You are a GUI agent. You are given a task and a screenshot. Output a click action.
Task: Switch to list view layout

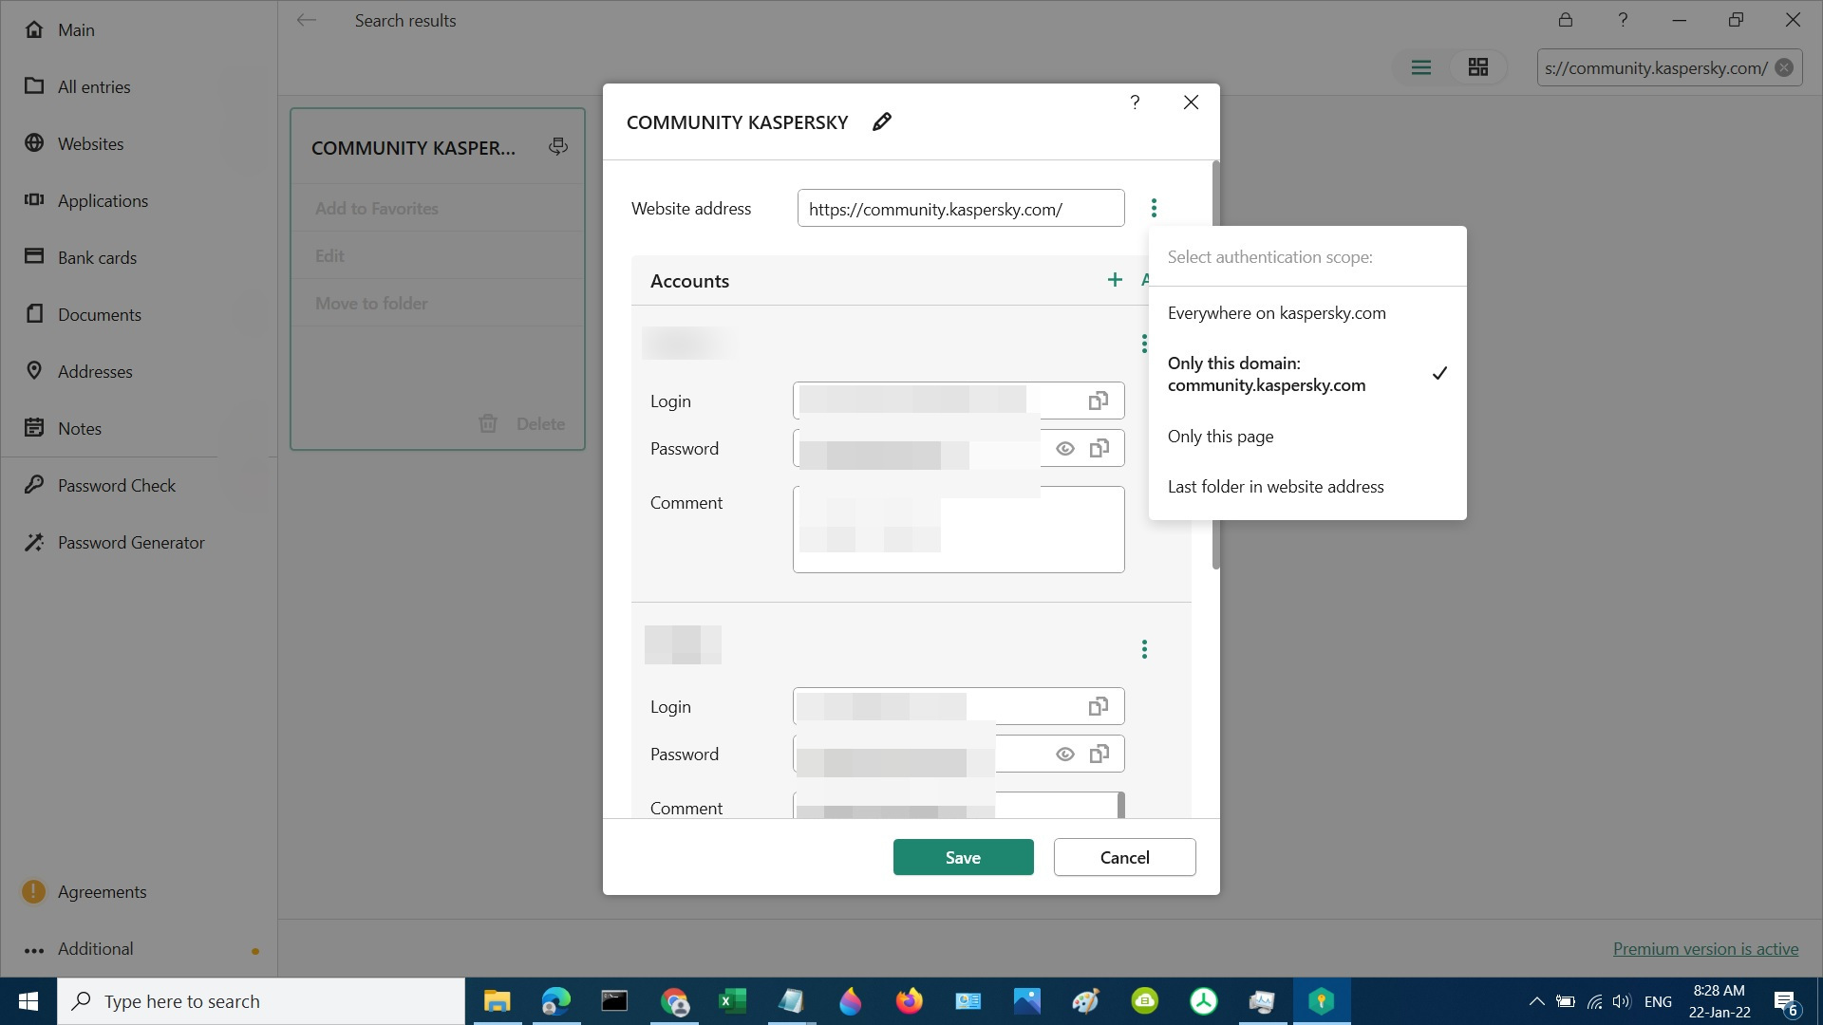click(x=1421, y=67)
